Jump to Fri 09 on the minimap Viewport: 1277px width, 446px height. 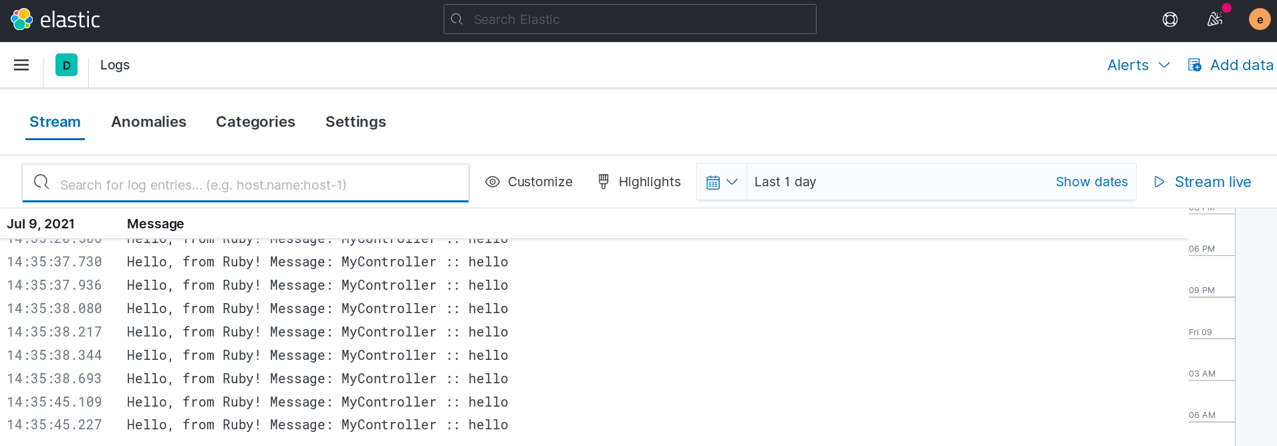point(1200,332)
